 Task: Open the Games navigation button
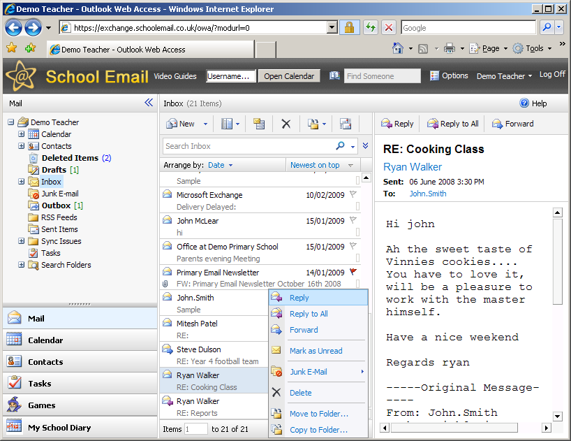pos(80,405)
